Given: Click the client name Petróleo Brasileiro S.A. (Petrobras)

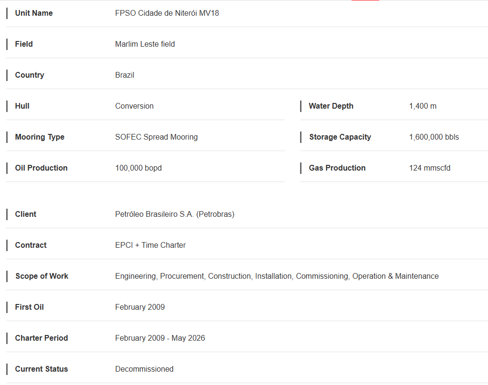Looking at the screenshot, I should pyautogui.click(x=175, y=214).
